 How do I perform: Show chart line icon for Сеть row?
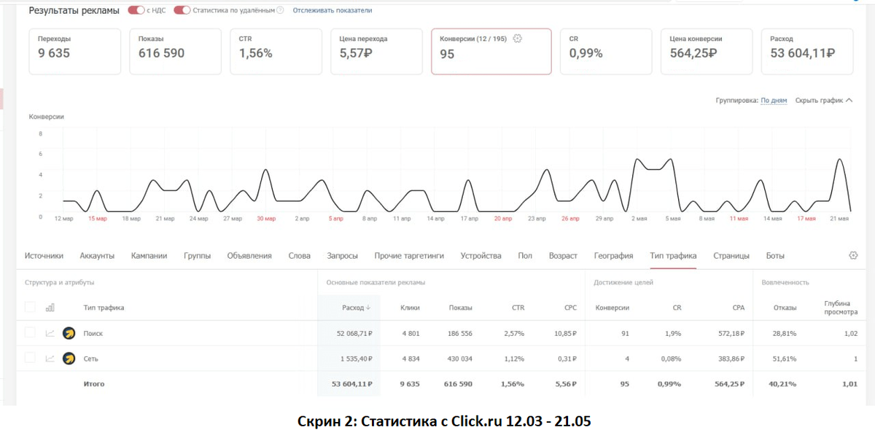50,359
